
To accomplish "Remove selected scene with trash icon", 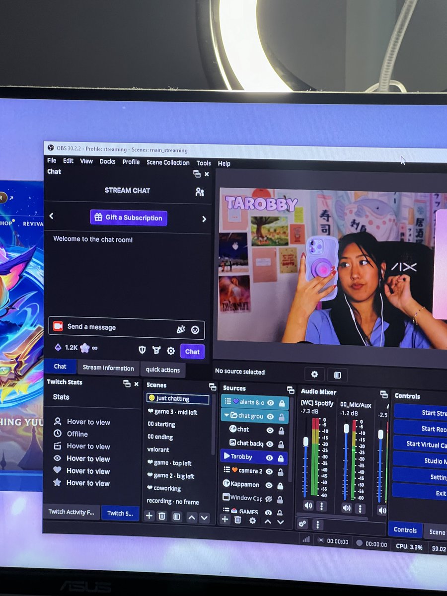I will [162, 516].
